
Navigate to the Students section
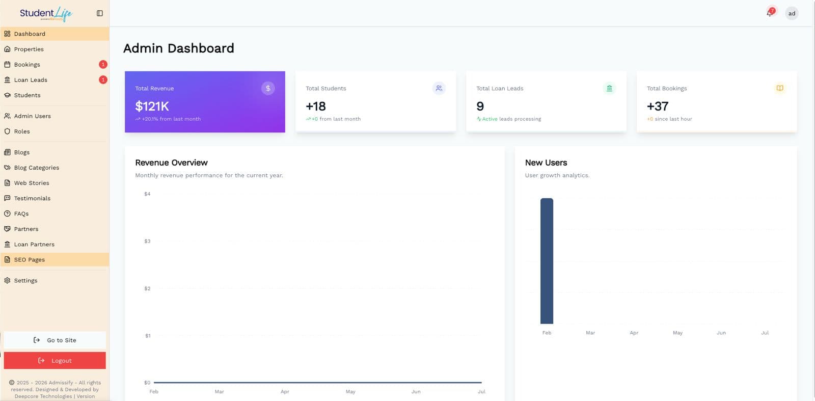tap(55, 95)
